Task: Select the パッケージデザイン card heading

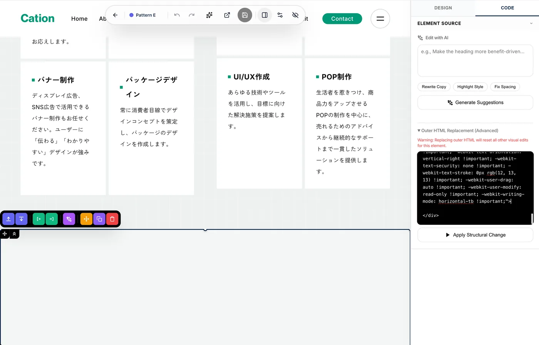Action: 152,87
